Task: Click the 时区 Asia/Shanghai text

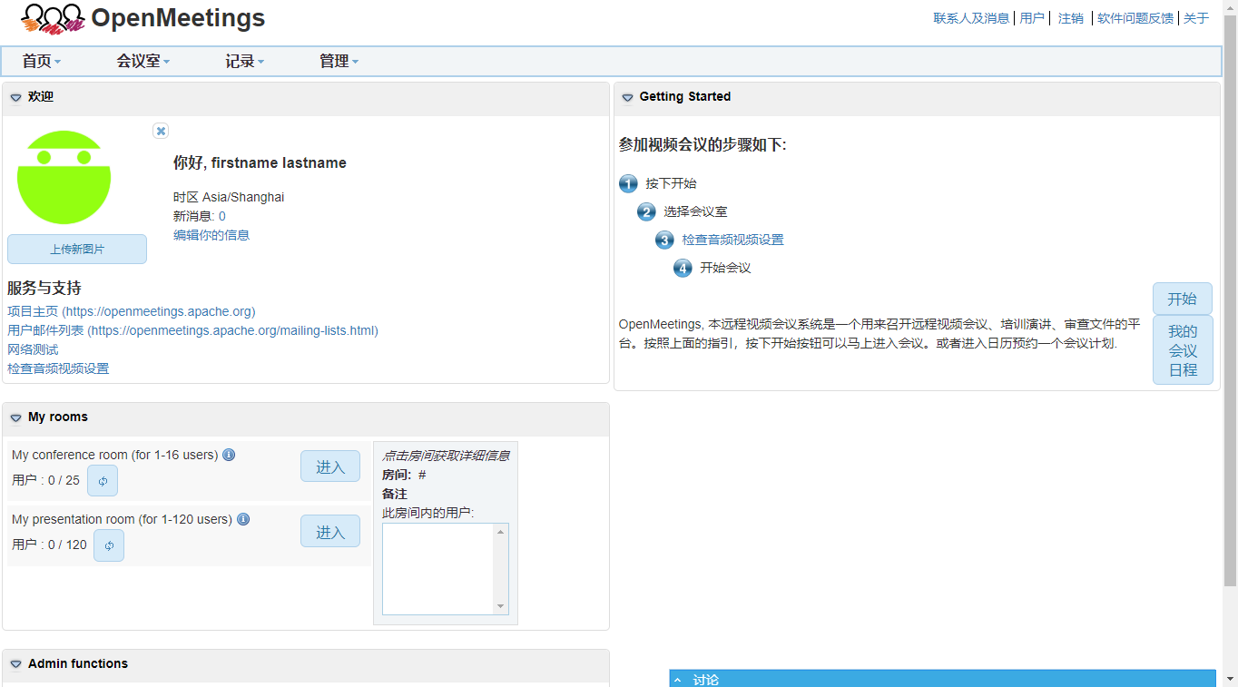Action: [x=229, y=197]
